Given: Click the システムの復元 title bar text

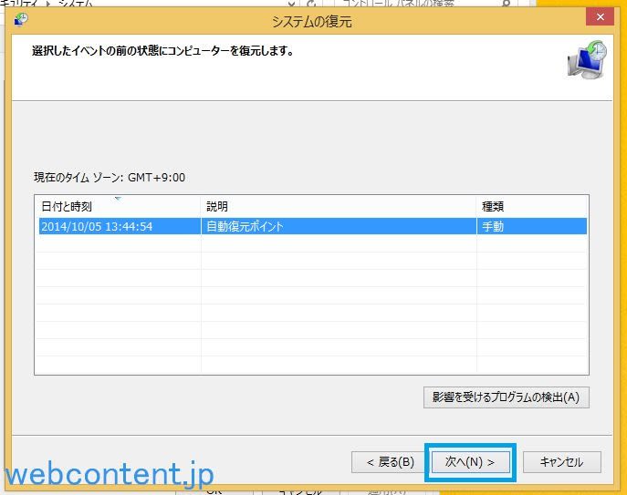Looking at the screenshot, I should (311, 19).
